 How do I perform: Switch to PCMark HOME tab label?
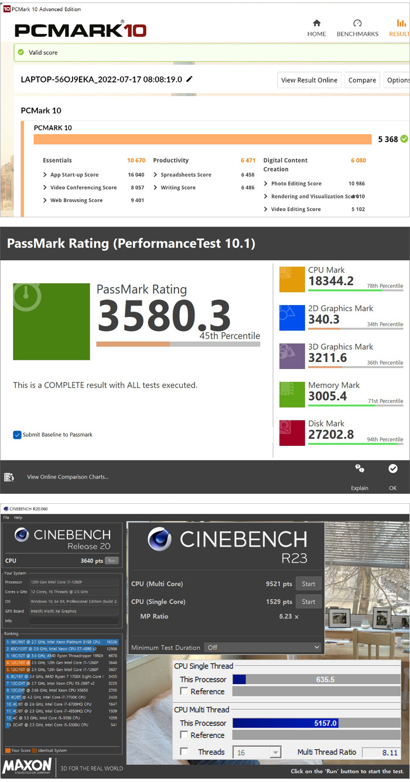317,34
